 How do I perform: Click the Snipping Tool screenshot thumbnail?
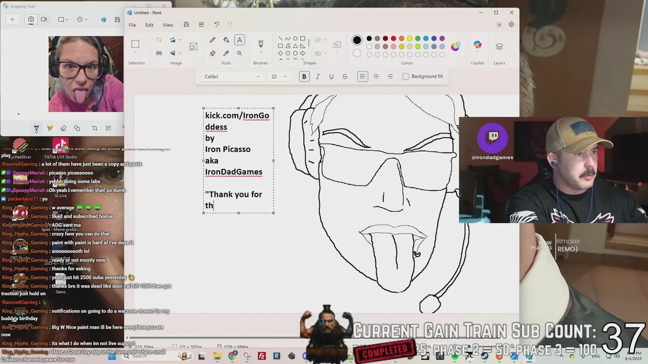pyautogui.click(x=86, y=74)
